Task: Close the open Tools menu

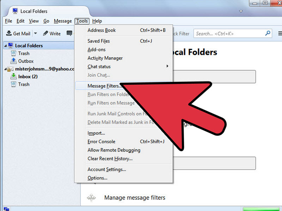Action: pyautogui.click(x=82, y=21)
